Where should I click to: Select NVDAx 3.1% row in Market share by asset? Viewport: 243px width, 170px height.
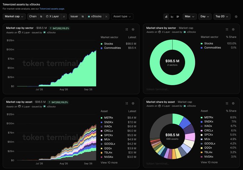218,157
